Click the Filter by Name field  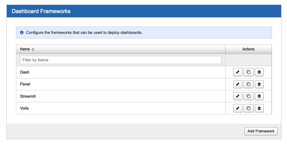[x=121, y=60]
